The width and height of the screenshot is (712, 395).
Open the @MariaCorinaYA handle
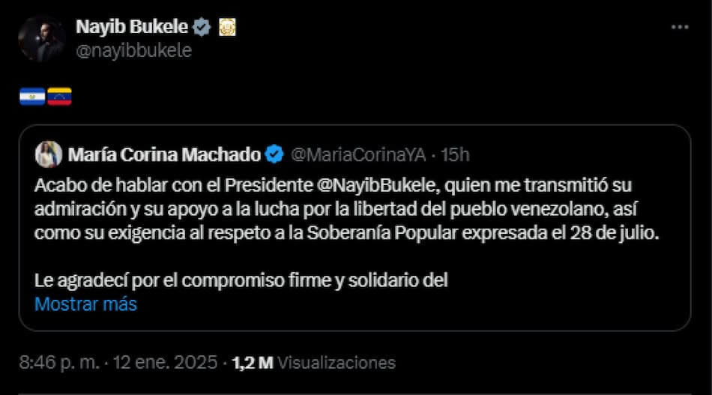click(357, 154)
